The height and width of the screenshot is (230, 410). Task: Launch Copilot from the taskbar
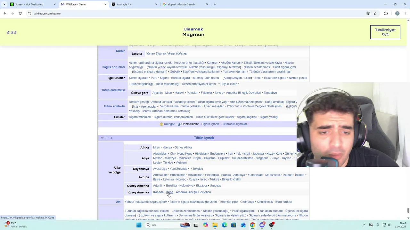(206, 225)
